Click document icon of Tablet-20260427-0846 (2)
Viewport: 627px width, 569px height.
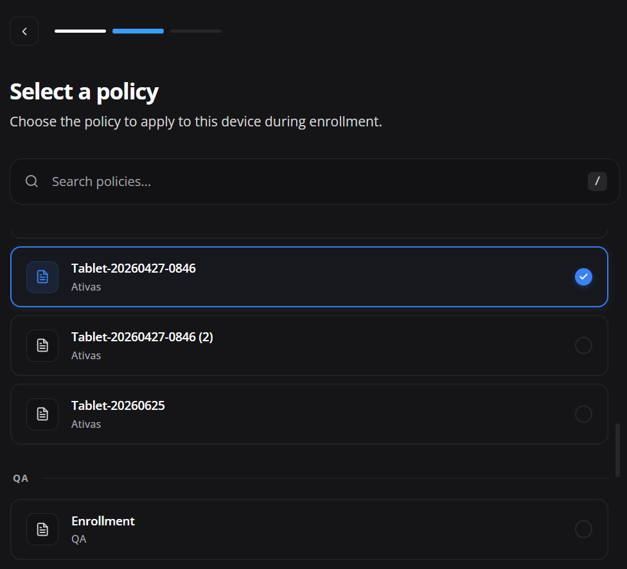point(42,345)
